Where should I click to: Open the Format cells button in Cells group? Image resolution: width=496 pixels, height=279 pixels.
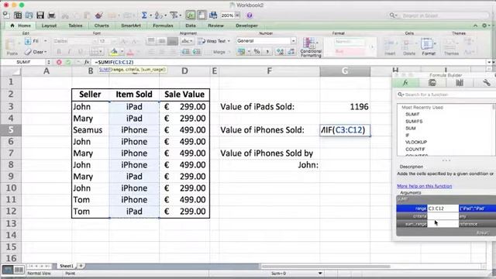[429, 46]
